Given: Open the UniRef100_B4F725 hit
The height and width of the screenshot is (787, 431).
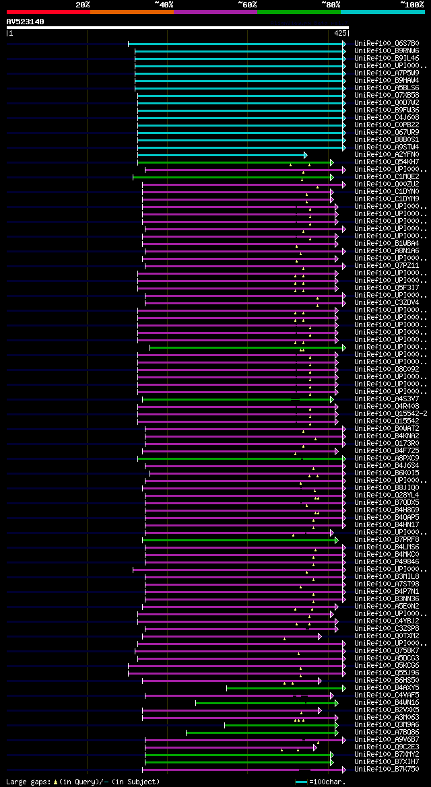Looking at the screenshot, I should click(387, 450).
